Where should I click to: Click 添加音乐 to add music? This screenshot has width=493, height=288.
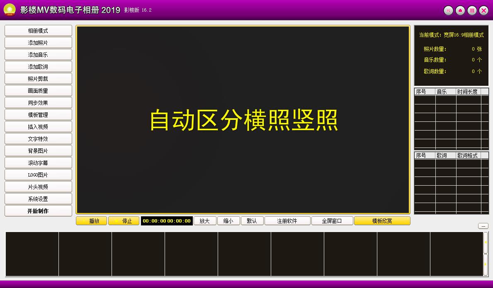38,55
